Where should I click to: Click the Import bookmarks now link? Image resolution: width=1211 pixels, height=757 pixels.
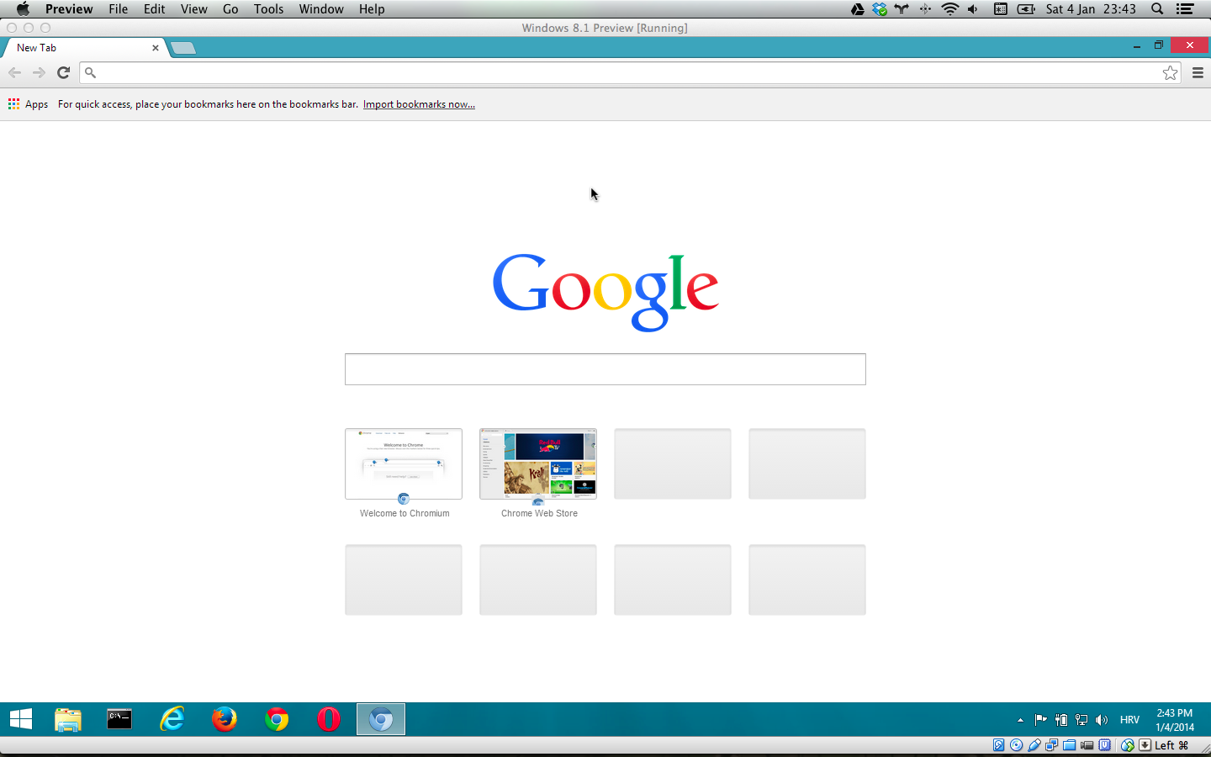click(x=419, y=104)
